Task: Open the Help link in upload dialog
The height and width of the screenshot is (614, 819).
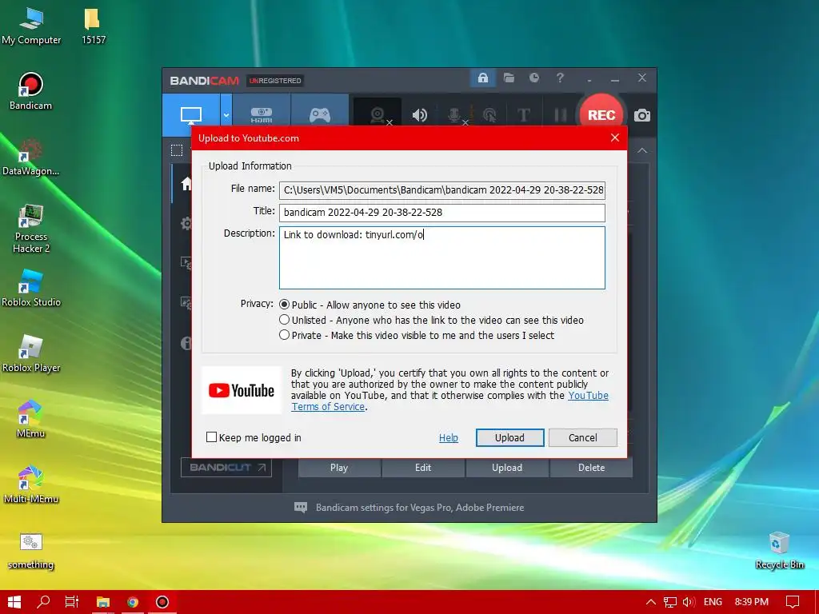Action: [448, 437]
